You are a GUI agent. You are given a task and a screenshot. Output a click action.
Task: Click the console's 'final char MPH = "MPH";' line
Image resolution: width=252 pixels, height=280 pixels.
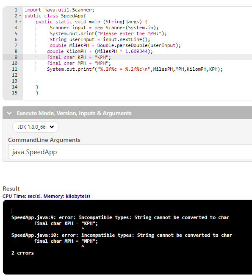66,241
